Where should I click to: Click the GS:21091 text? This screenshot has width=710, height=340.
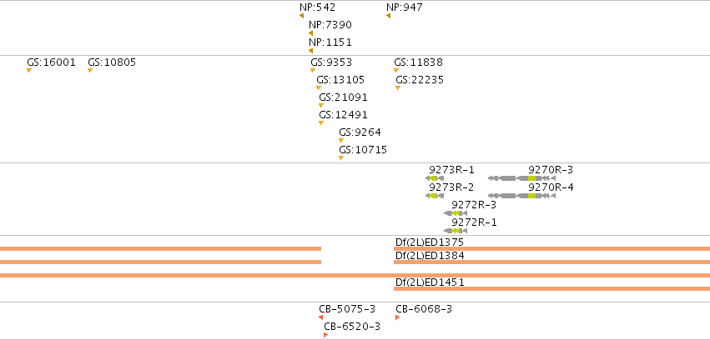[x=343, y=97]
